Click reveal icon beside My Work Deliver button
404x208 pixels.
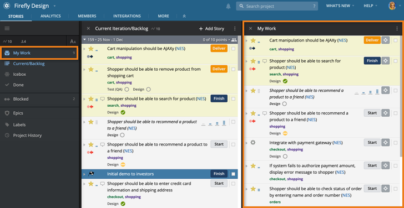point(386,40)
